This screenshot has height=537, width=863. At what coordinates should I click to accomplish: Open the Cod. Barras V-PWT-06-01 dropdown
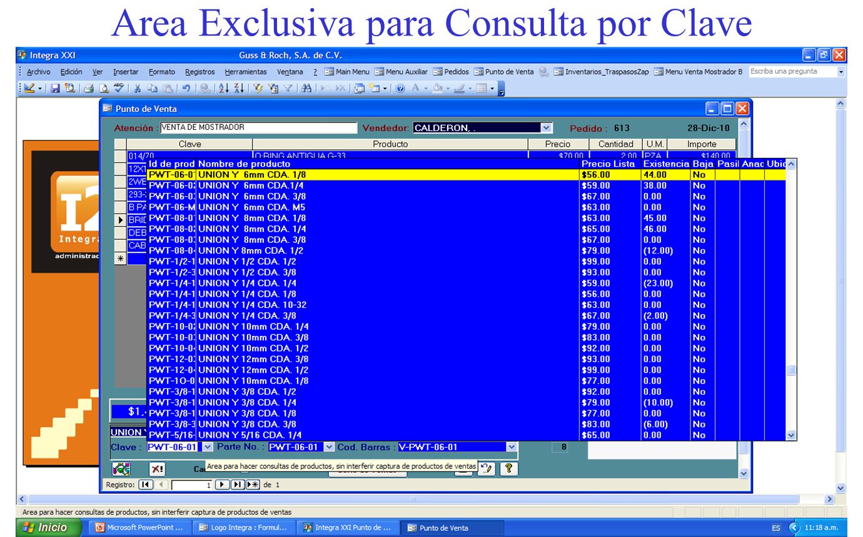click(x=512, y=447)
